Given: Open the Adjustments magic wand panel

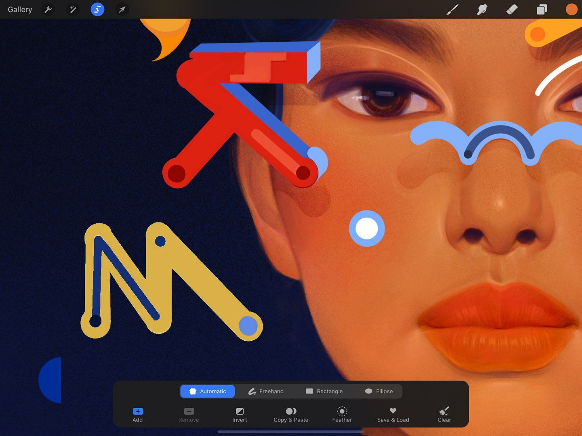Looking at the screenshot, I should tap(73, 9).
